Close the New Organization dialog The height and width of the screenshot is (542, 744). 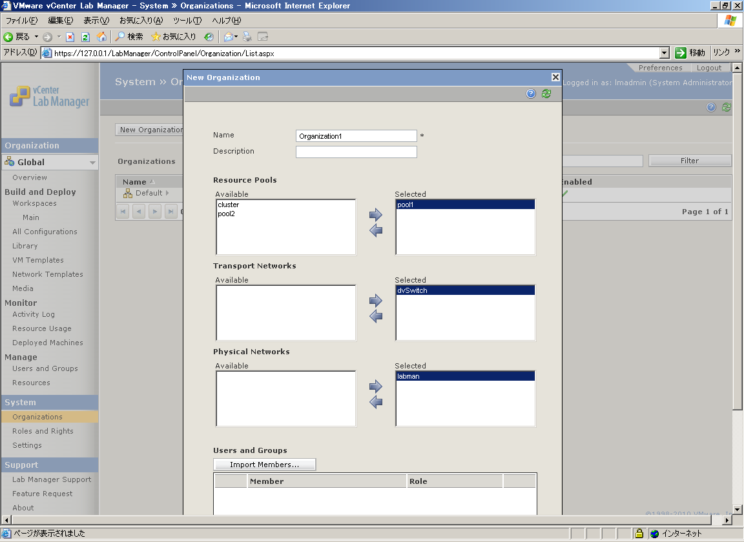[555, 77]
